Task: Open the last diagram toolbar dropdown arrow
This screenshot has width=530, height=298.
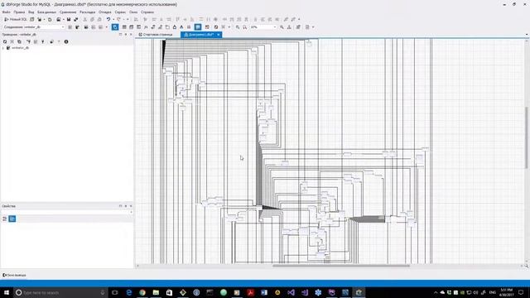Action: [x=313, y=27]
